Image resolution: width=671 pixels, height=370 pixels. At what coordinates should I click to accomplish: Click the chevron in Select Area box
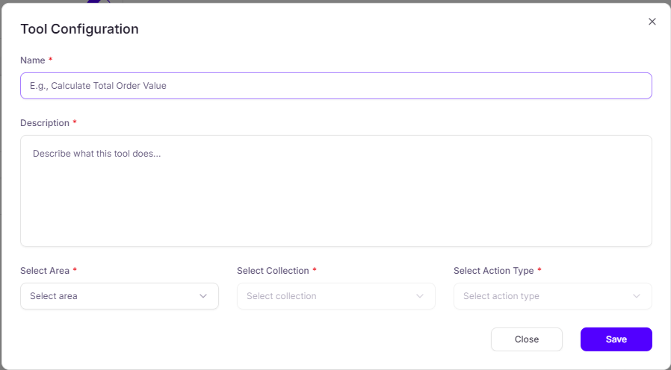[x=203, y=296]
